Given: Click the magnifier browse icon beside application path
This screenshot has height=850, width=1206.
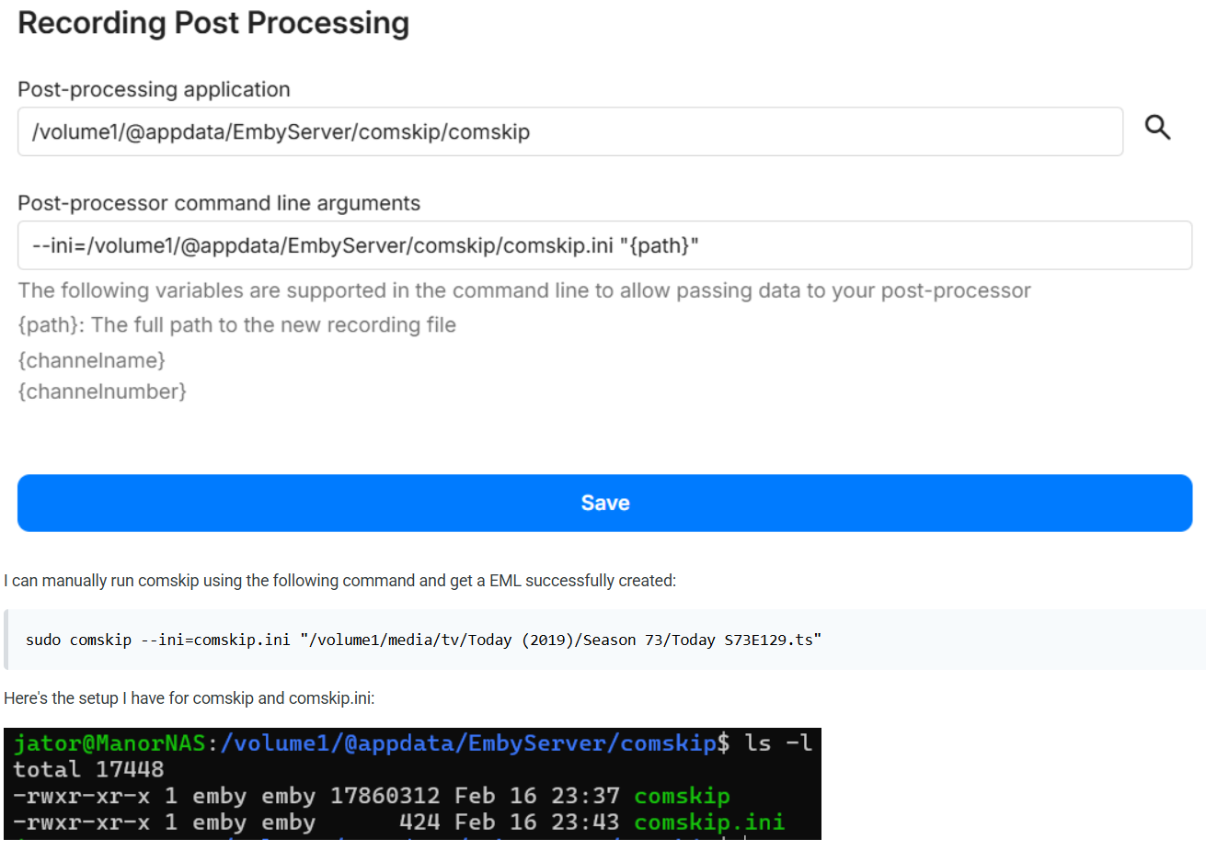Looking at the screenshot, I should 1157,128.
